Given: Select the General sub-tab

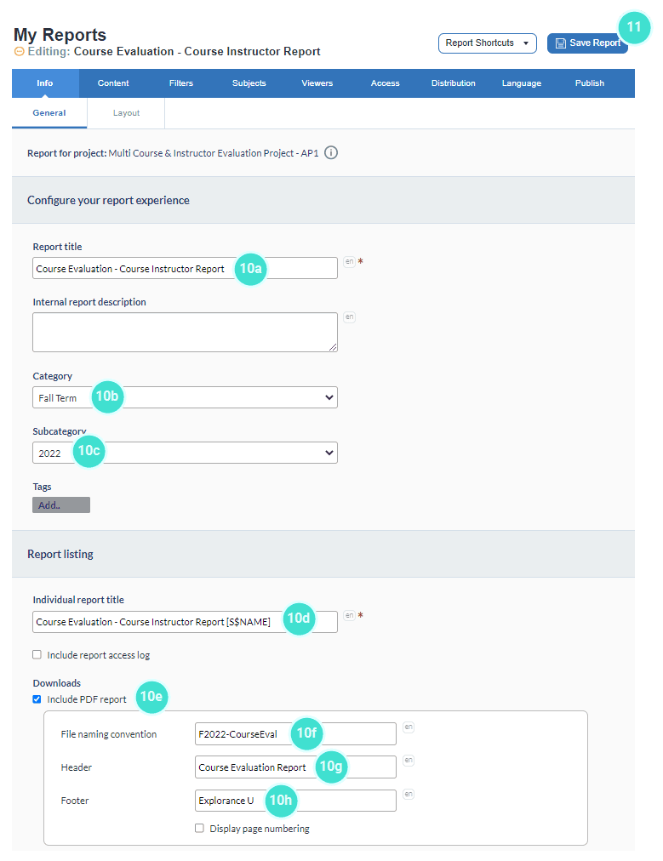Looking at the screenshot, I should pyautogui.click(x=49, y=113).
